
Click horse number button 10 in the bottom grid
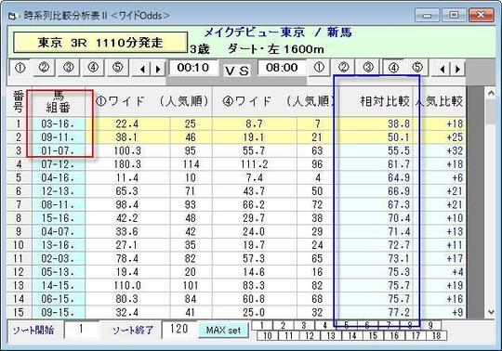268,335
